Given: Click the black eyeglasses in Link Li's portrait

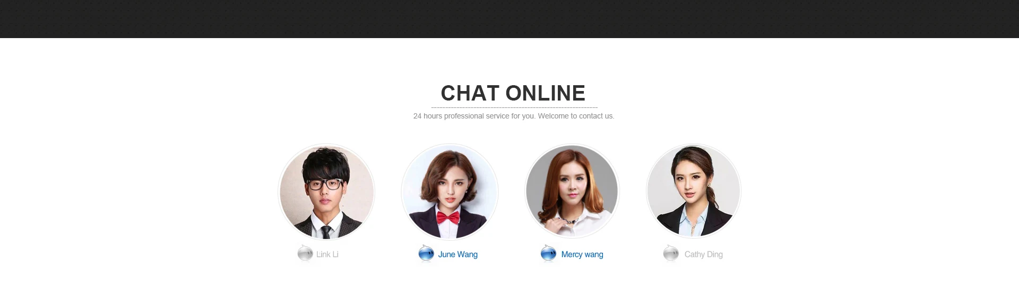Looking at the screenshot, I should pos(325,185).
